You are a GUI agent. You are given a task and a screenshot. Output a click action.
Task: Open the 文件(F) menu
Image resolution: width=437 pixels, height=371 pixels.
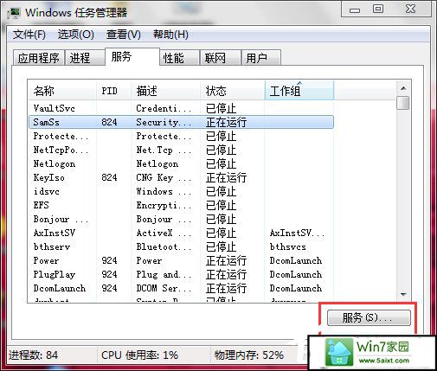point(29,35)
